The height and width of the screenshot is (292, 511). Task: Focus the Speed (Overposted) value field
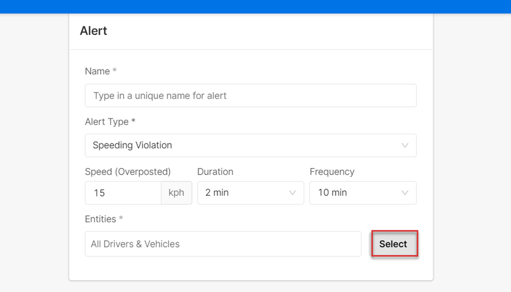click(123, 193)
